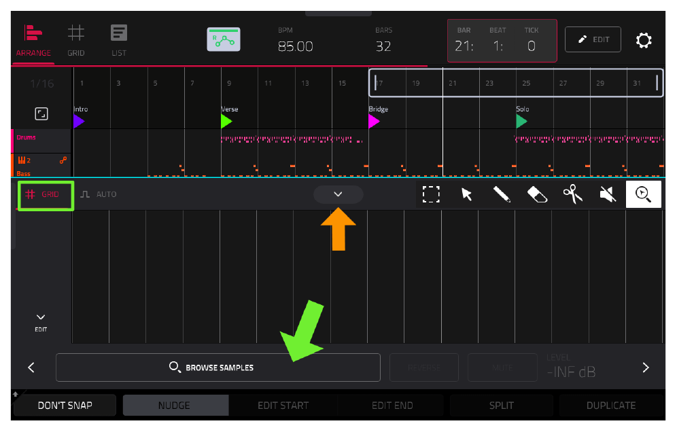Open the Grid view tab
677x432 pixels.
[x=76, y=41]
